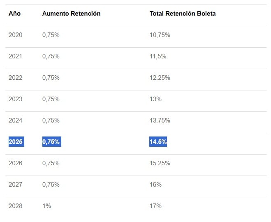Click the 15.25% total retention value

pyautogui.click(x=160, y=163)
